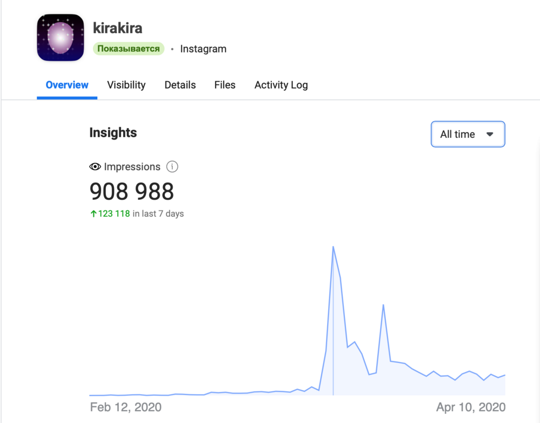Open the Overview tab

click(x=67, y=85)
